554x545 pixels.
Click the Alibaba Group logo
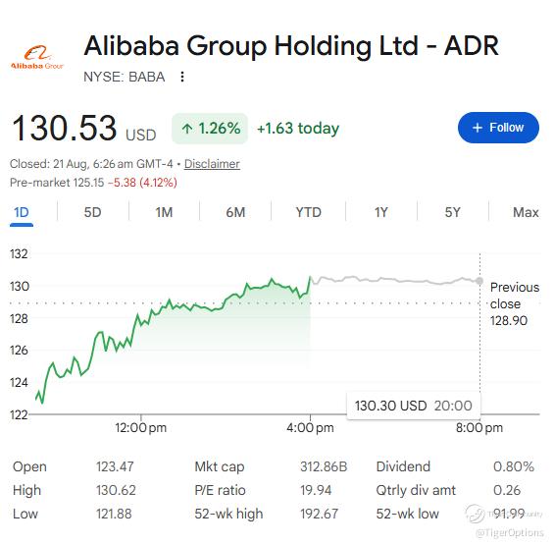pyautogui.click(x=37, y=57)
